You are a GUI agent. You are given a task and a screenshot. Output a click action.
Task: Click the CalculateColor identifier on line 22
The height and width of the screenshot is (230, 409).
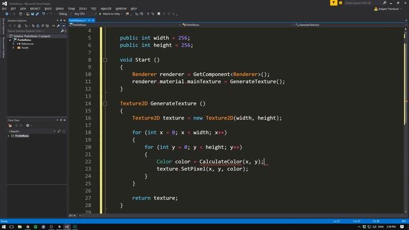tap(220, 162)
